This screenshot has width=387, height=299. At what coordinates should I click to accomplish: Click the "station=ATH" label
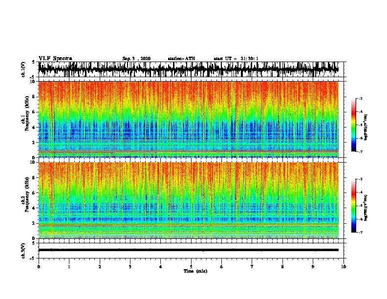(181, 59)
